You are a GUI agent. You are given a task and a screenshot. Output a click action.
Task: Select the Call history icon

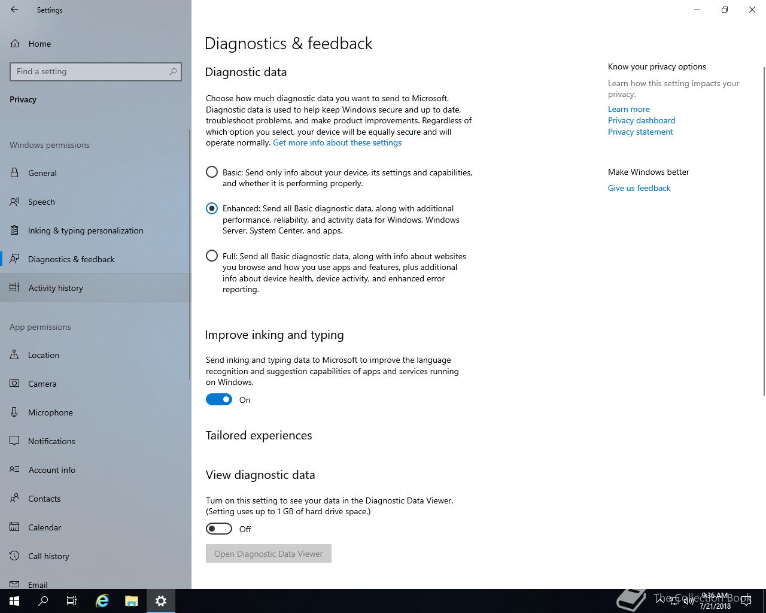pyautogui.click(x=15, y=556)
